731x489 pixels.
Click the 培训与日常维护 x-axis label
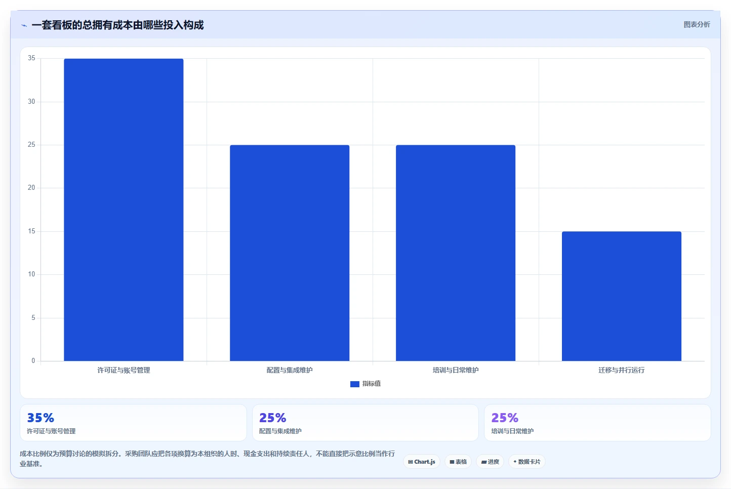(456, 370)
